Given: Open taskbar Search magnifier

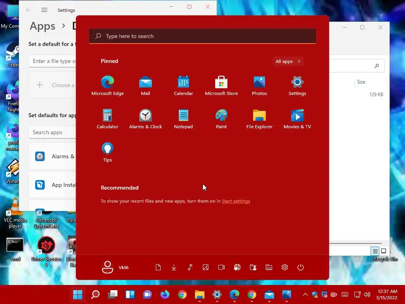Looking at the screenshot, I should click(95, 294).
